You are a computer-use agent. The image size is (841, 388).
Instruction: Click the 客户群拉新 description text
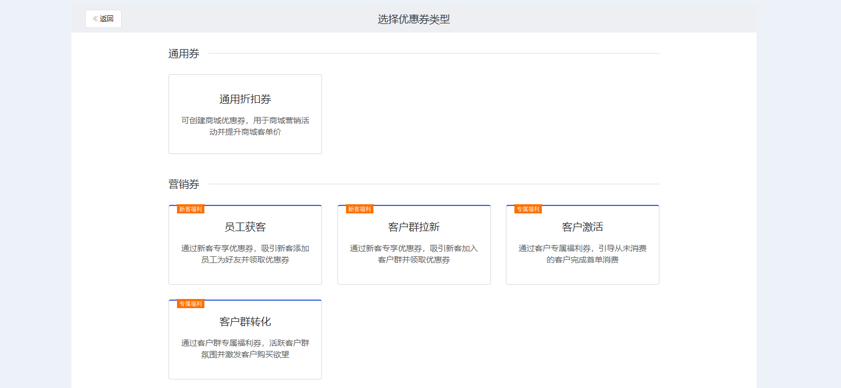click(x=414, y=254)
